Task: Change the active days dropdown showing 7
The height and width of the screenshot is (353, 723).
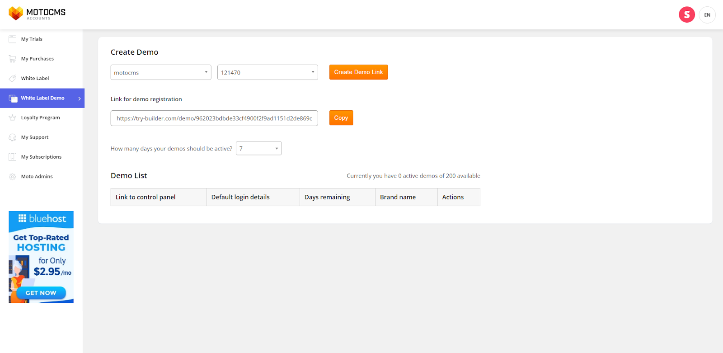Action: pos(259,148)
